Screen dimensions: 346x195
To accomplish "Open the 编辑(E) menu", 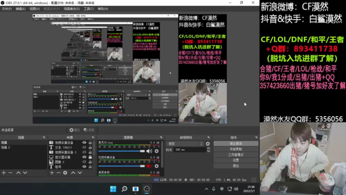I will pyautogui.click(x=20, y=9).
